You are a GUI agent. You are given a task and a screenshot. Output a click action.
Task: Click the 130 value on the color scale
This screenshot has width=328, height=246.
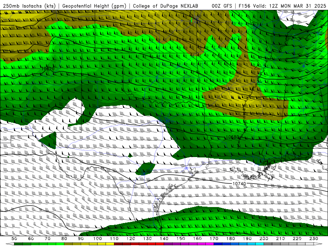147,239
